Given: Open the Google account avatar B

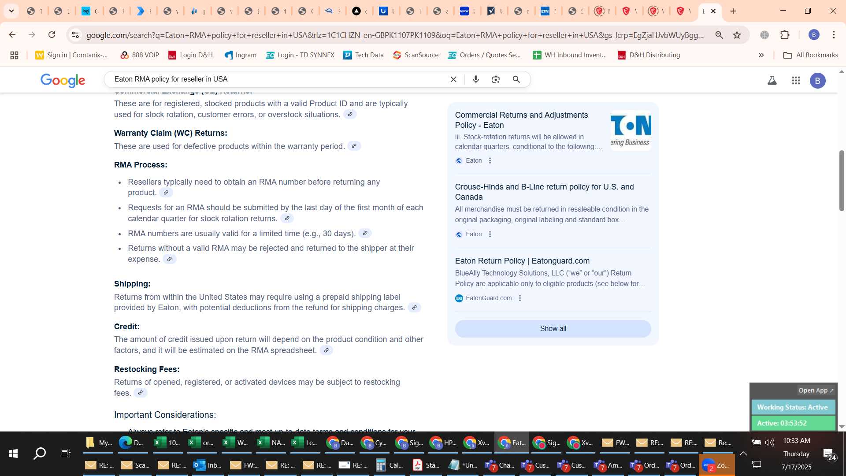Looking at the screenshot, I should point(818,81).
